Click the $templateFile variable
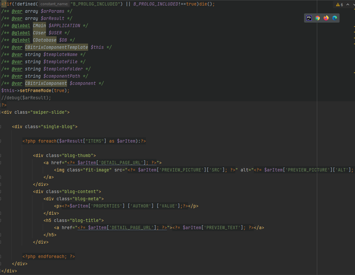 click(60, 62)
